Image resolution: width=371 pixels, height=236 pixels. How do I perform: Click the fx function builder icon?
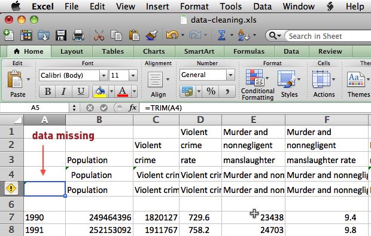132,108
